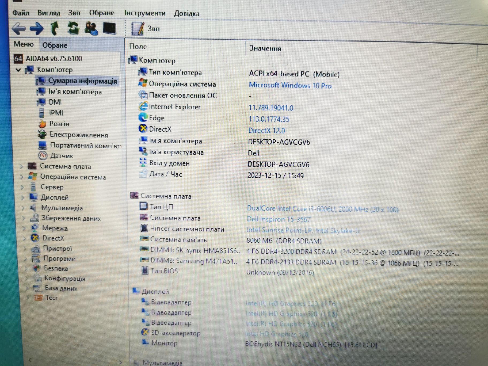Collapse the Комп'ютер tree node
The height and width of the screenshot is (366, 488).
18,70
